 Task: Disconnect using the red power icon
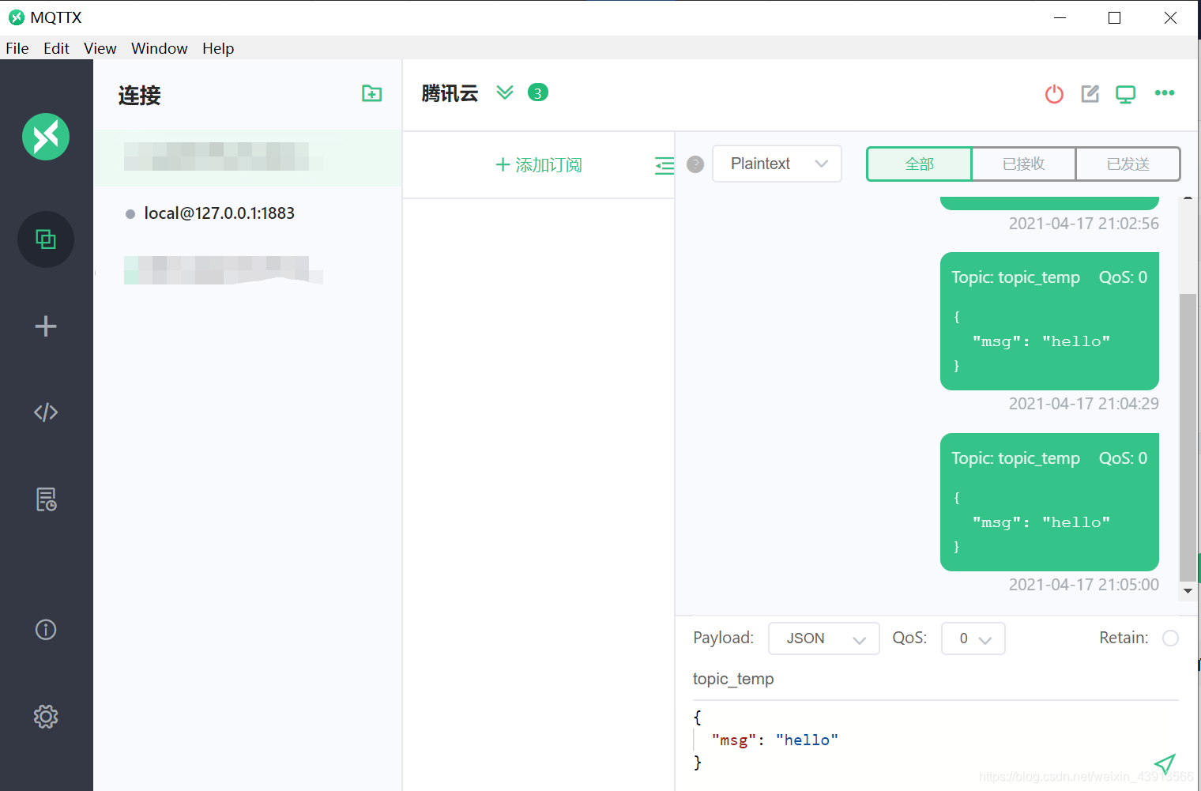coord(1054,93)
